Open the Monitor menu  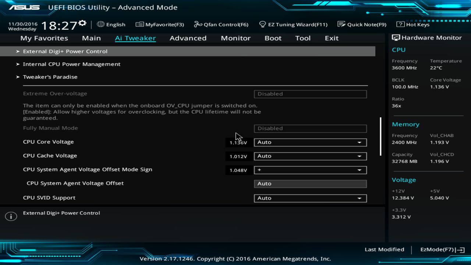[x=235, y=38]
